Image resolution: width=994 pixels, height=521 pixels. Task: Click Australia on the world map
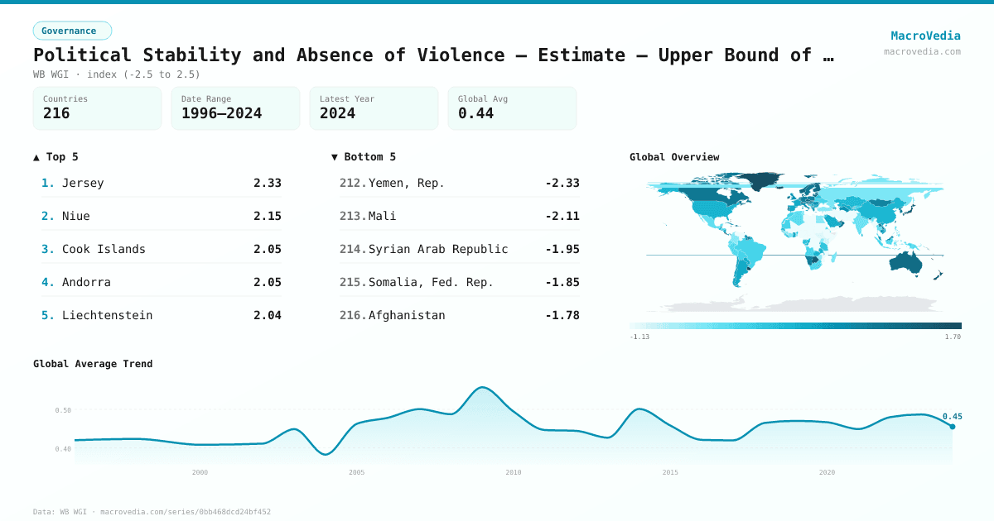click(x=910, y=262)
